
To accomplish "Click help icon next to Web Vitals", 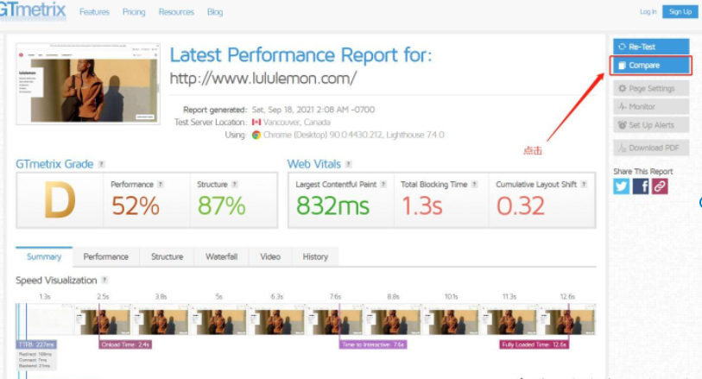I will (348, 164).
